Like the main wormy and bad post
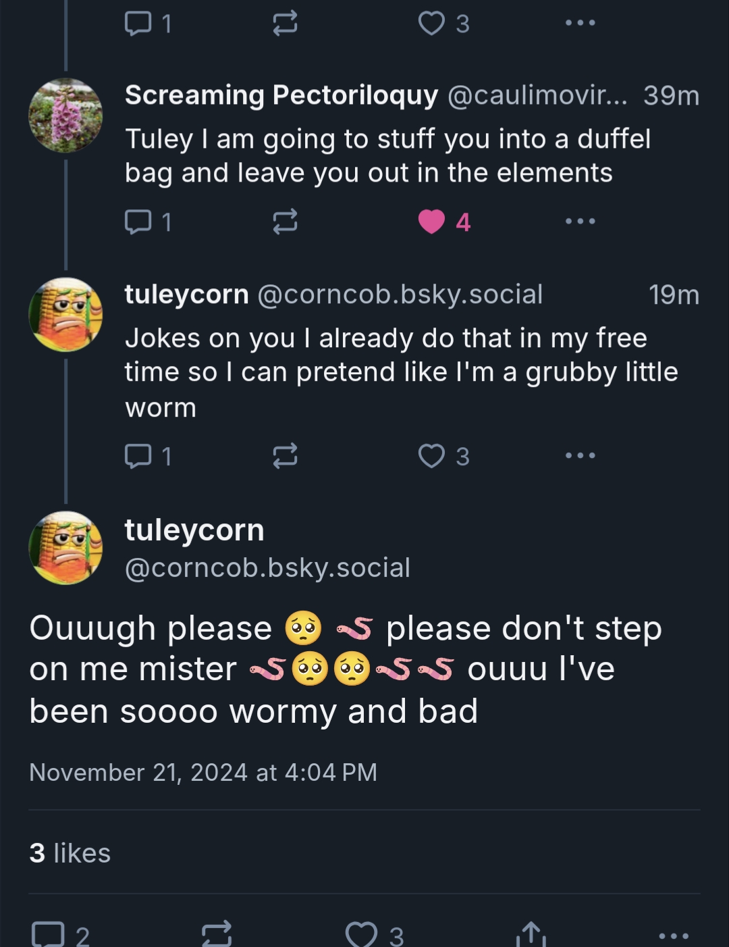This screenshot has height=947, width=729. coord(362,936)
